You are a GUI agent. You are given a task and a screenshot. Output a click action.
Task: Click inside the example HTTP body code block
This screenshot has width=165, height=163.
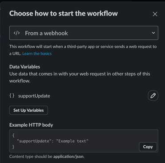click(x=84, y=141)
